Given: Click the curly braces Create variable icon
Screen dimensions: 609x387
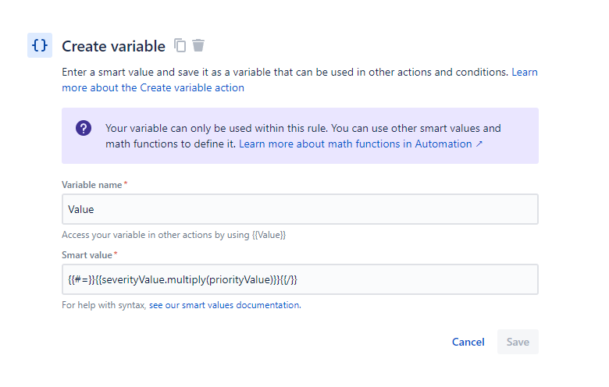Looking at the screenshot, I should click(x=40, y=45).
